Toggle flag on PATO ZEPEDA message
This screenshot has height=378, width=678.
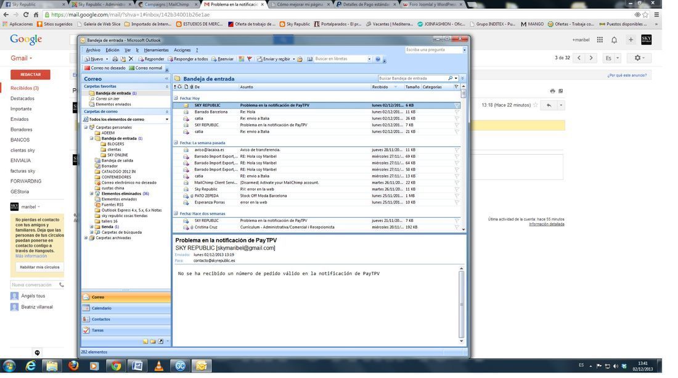click(x=457, y=196)
